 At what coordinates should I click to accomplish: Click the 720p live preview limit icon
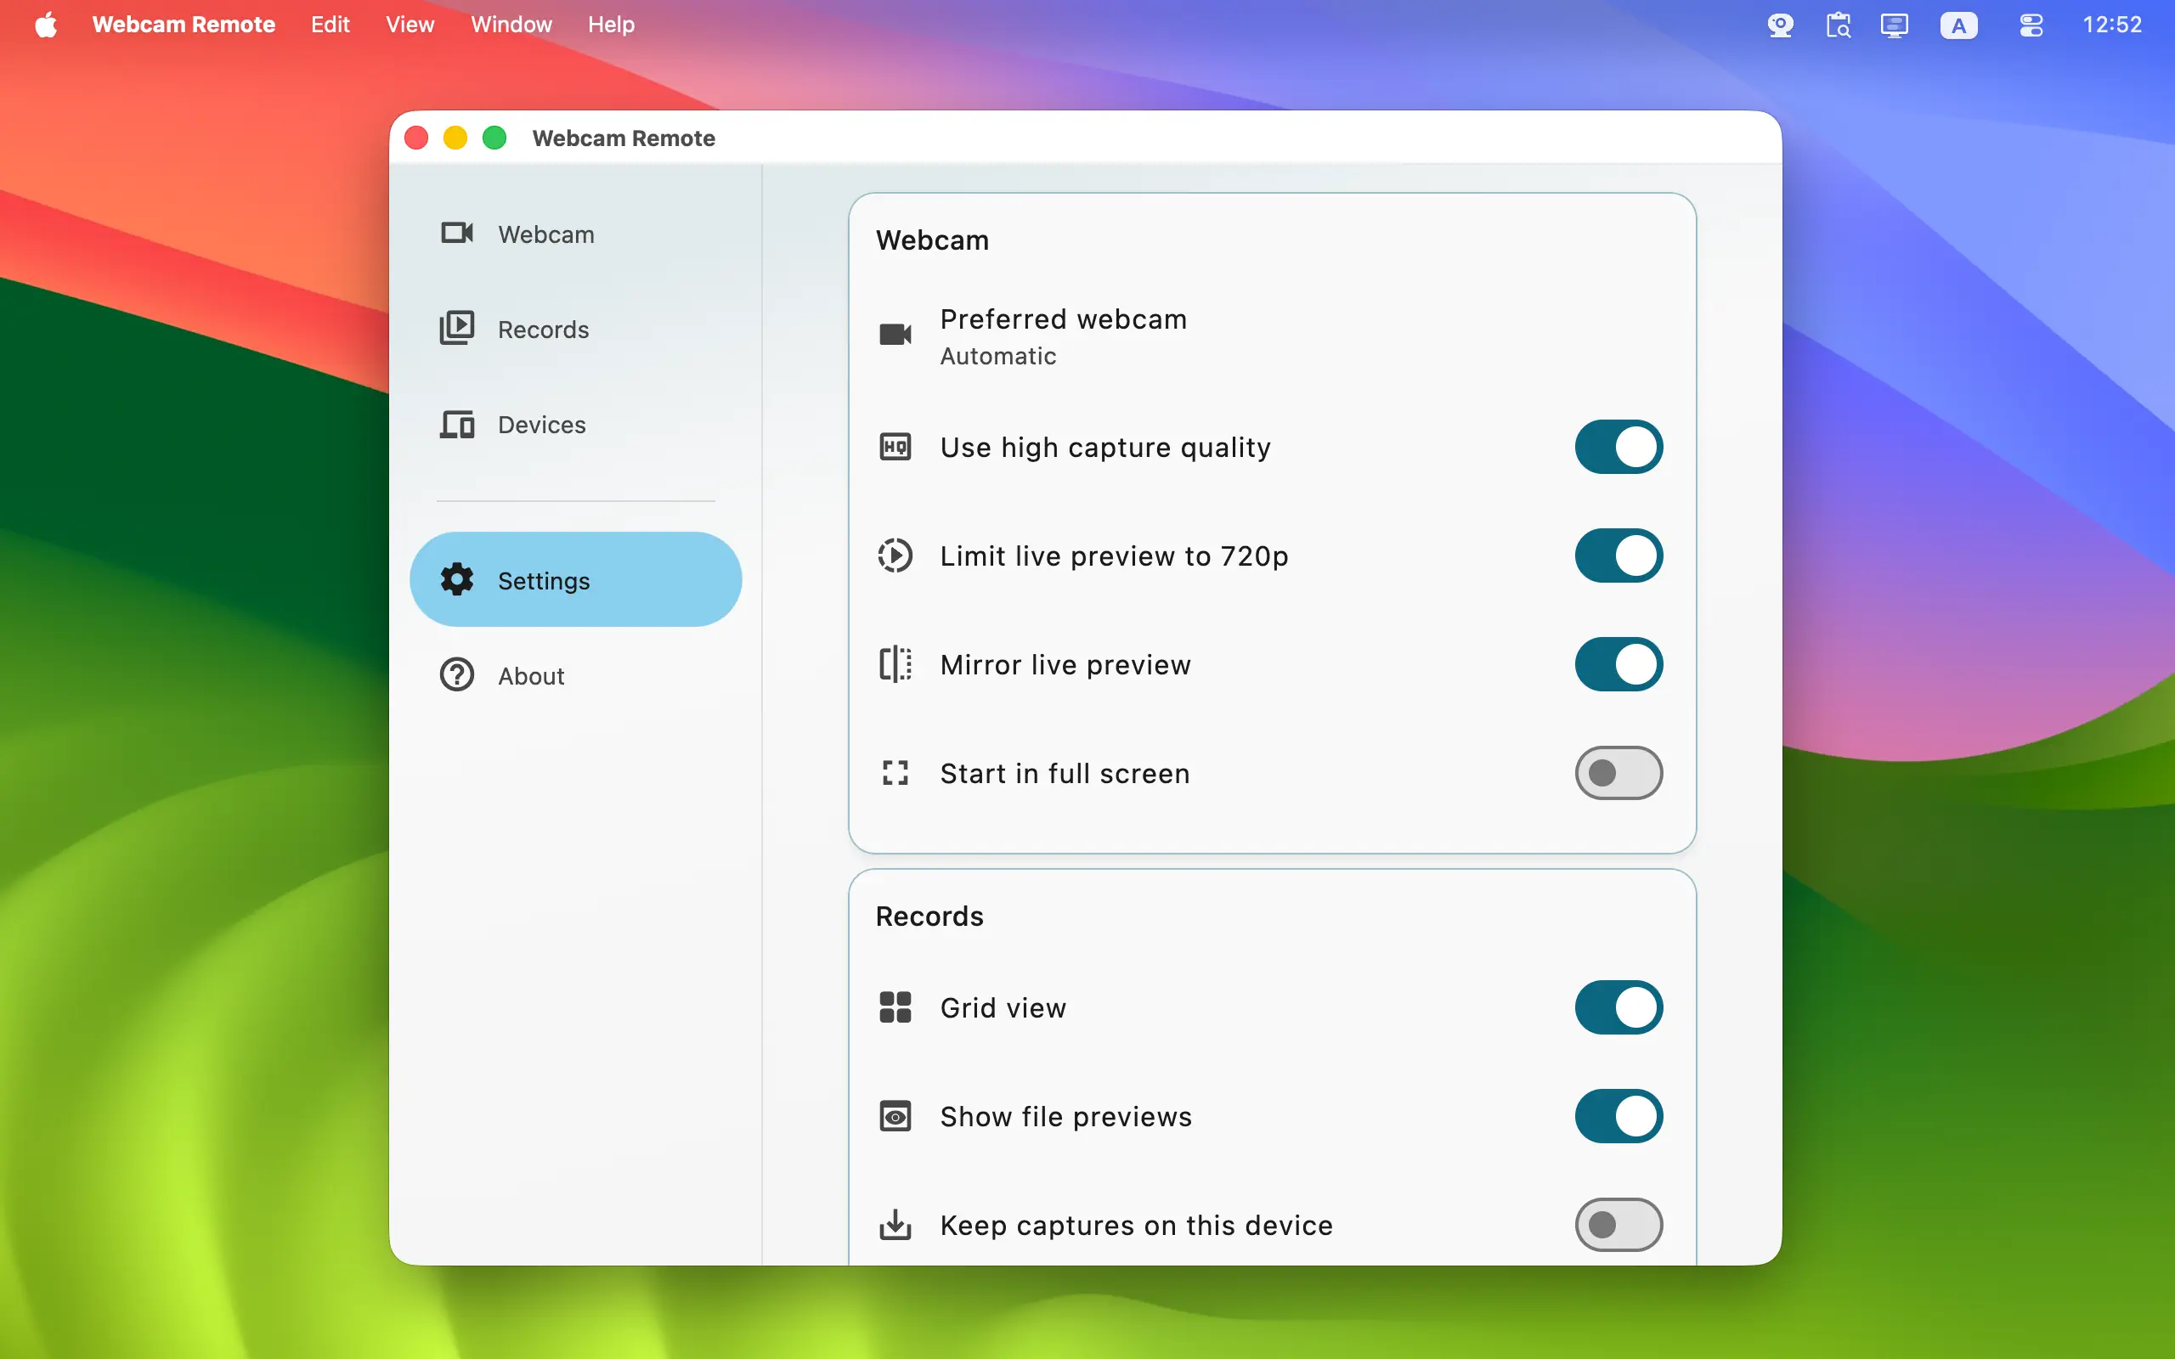coord(895,555)
